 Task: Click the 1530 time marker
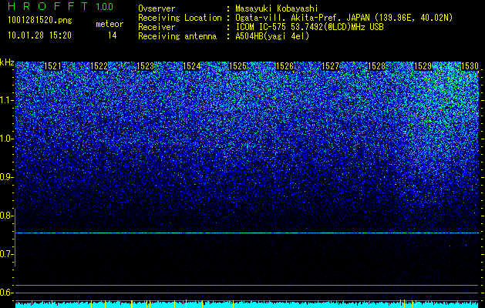[470, 66]
